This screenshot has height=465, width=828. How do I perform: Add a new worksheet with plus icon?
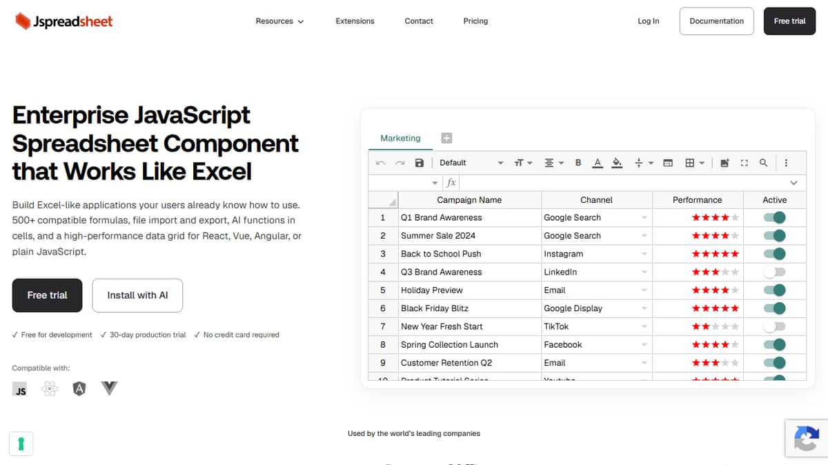(446, 138)
